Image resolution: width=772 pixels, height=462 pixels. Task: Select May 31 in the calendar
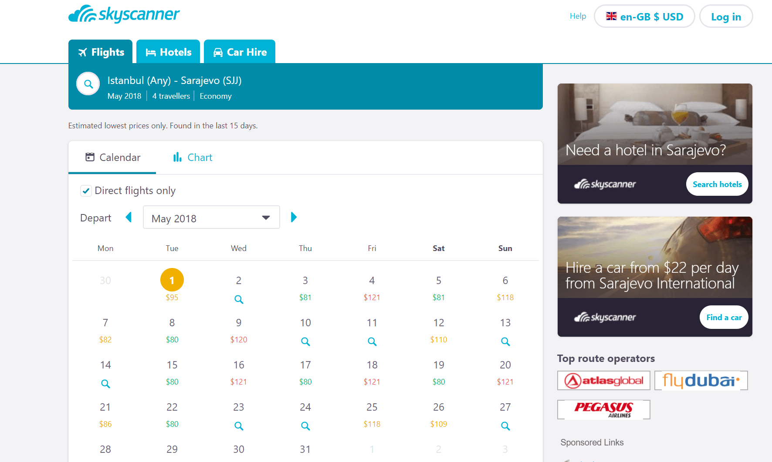click(x=305, y=449)
